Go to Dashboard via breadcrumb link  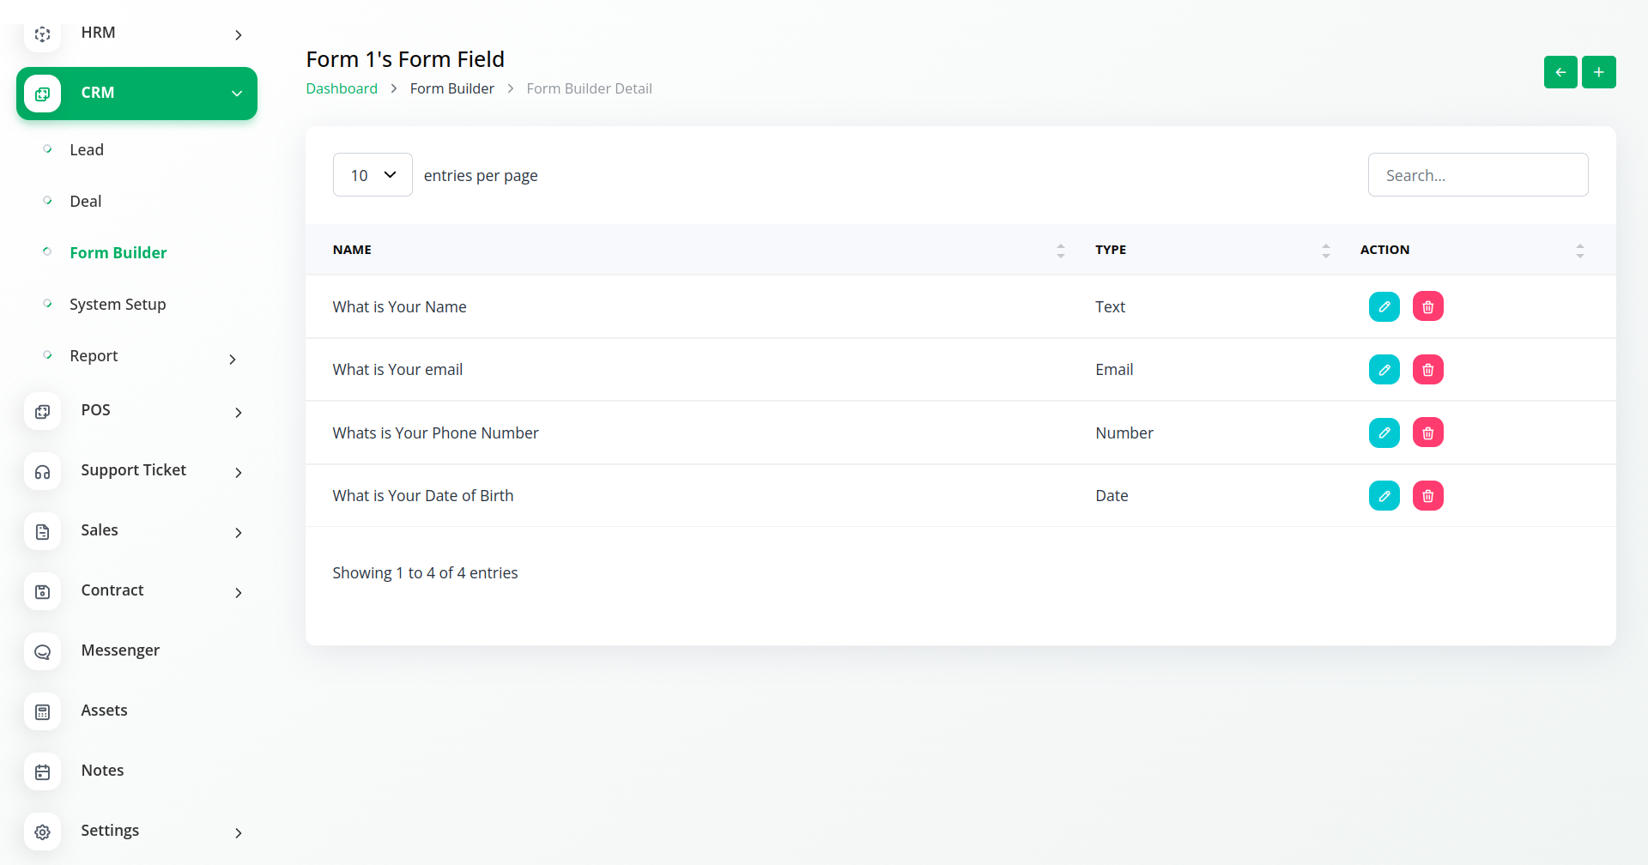(342, 88)
